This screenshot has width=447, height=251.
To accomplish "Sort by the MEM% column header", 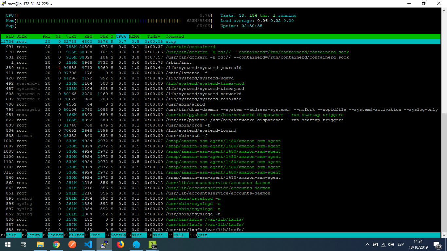I will point(134,36).
